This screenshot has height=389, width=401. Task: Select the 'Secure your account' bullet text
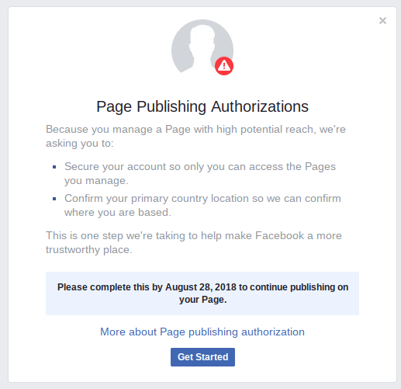200,173
